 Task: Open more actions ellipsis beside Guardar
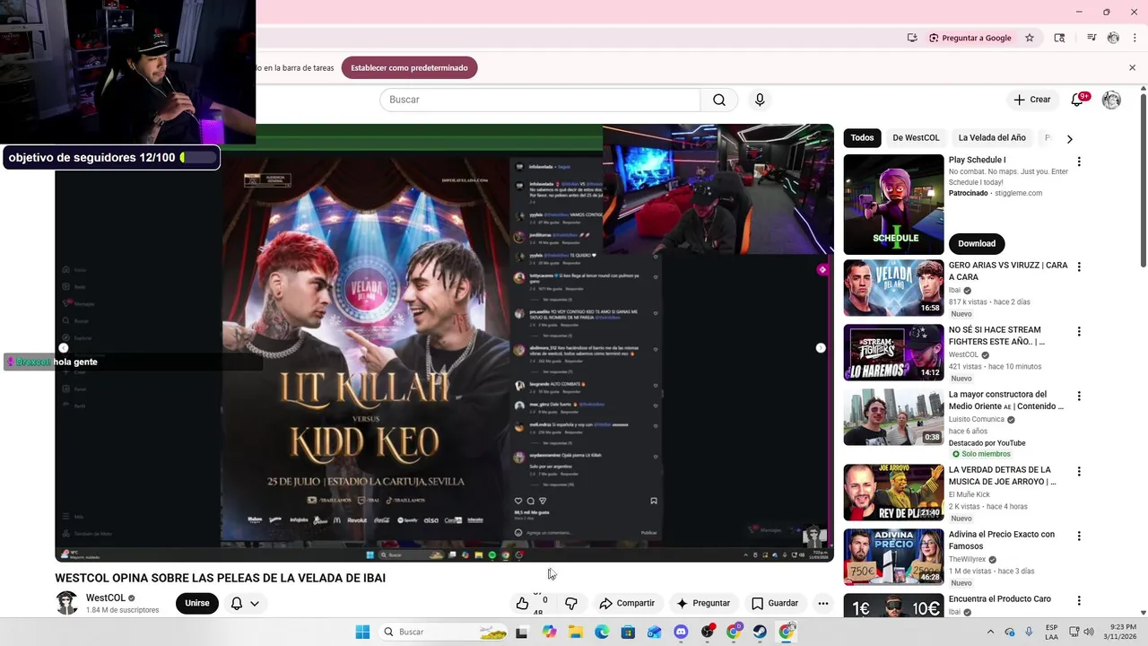tap(822, 603)
